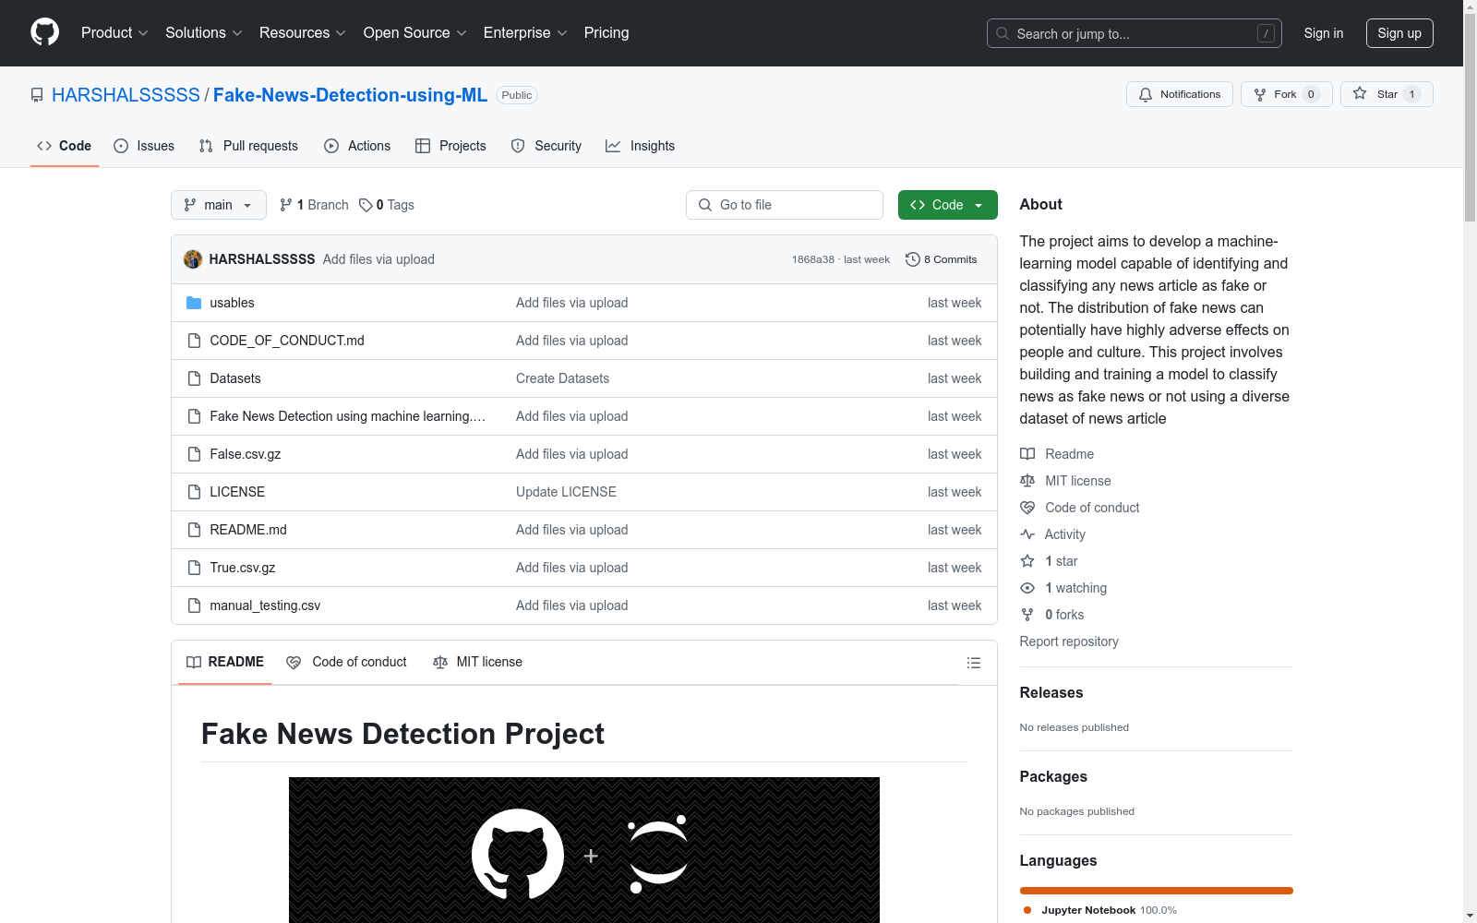Go to the Security tab
Viewport: 1477px width, 923px height.
tap(546, 146)
